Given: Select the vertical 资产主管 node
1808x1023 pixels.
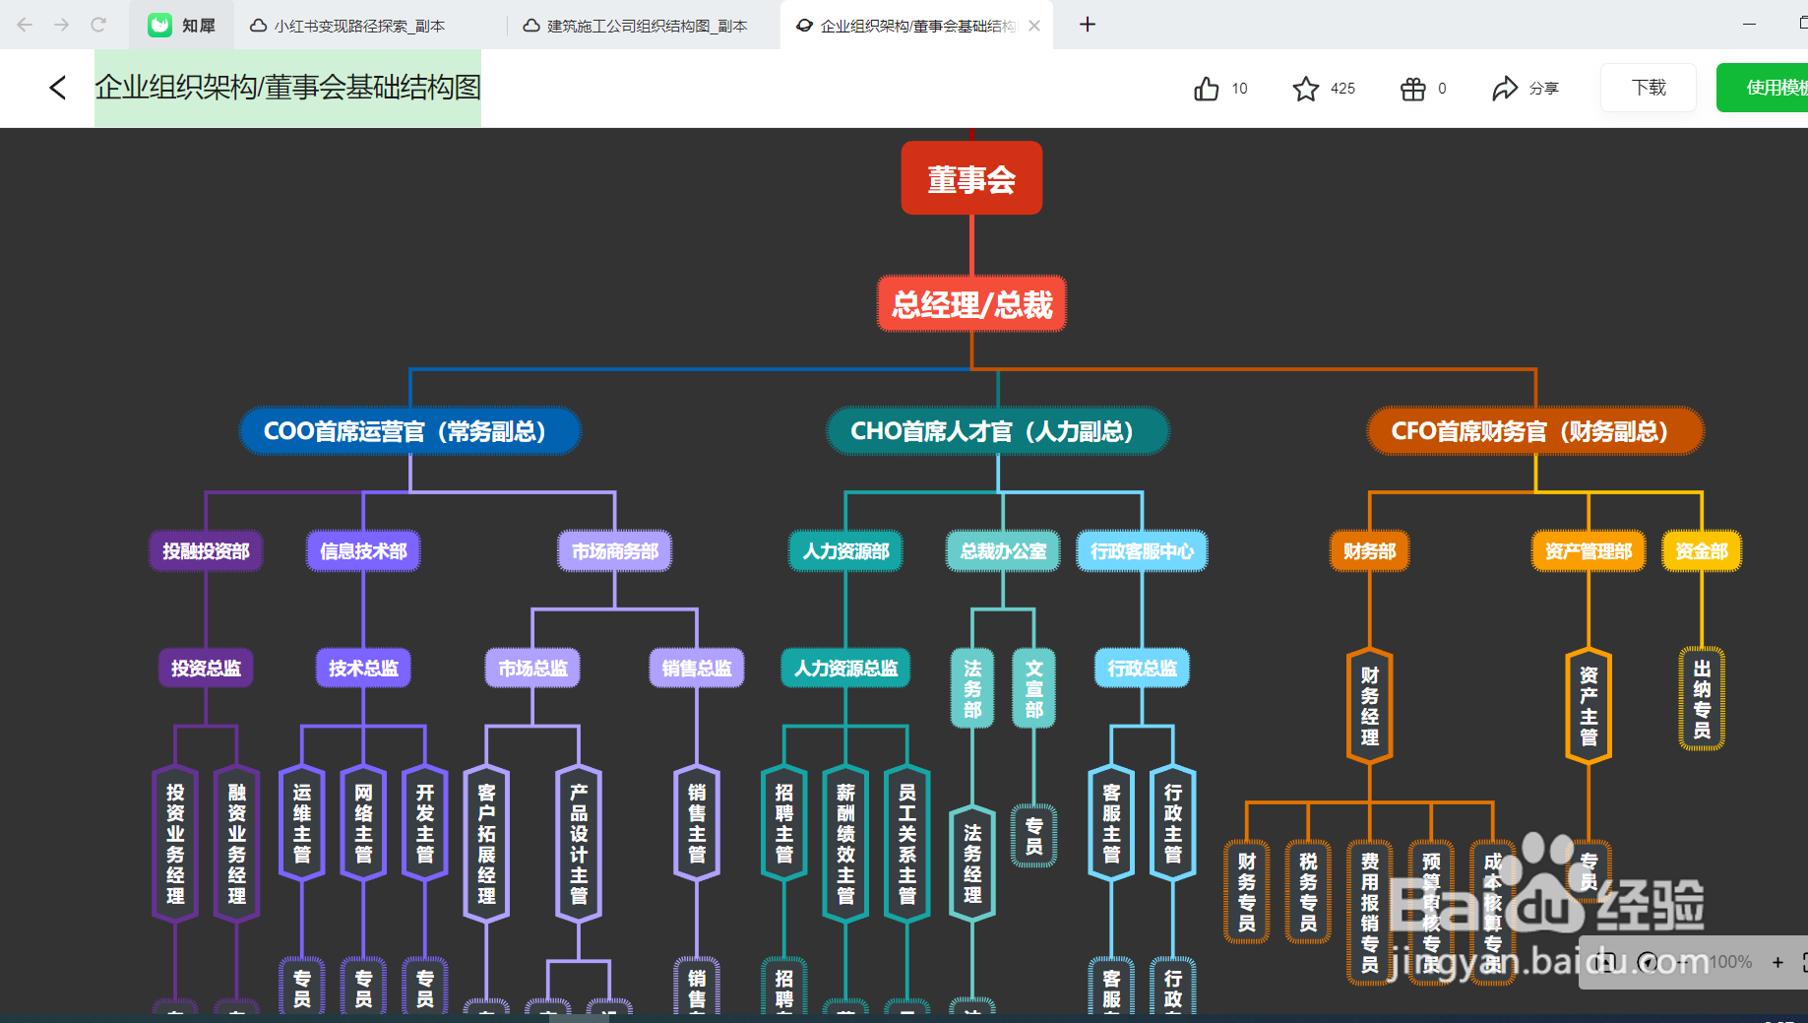Looking at the screenshot, I should [x=1589, y=706].
